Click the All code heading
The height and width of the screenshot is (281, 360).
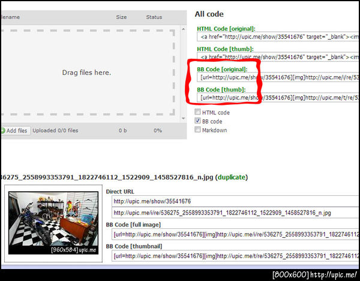pos(209,14)
